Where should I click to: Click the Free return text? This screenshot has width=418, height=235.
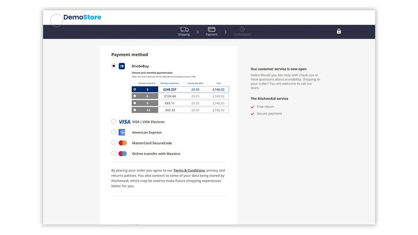tap(265, 107)
